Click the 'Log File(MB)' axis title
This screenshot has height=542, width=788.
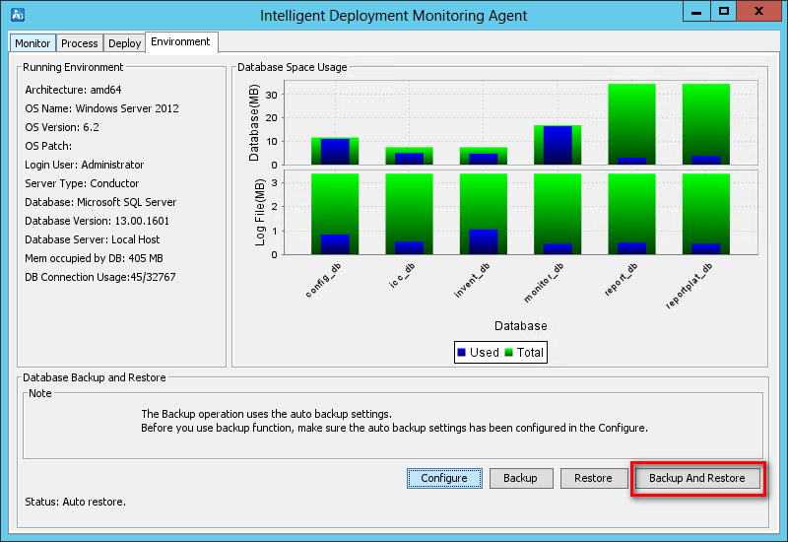[259, 213]
